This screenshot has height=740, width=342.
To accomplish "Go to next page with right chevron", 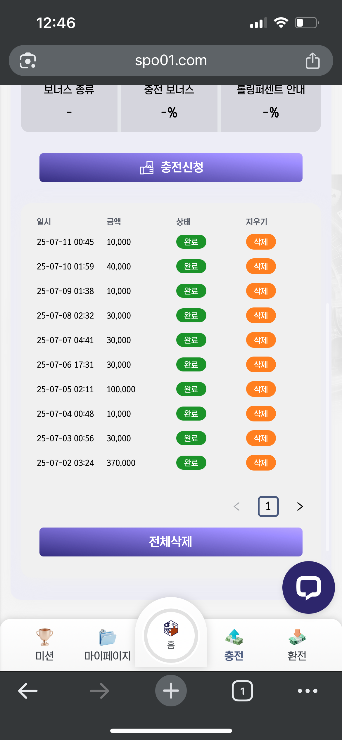I will pyautogui.click(x=300, y=506).
